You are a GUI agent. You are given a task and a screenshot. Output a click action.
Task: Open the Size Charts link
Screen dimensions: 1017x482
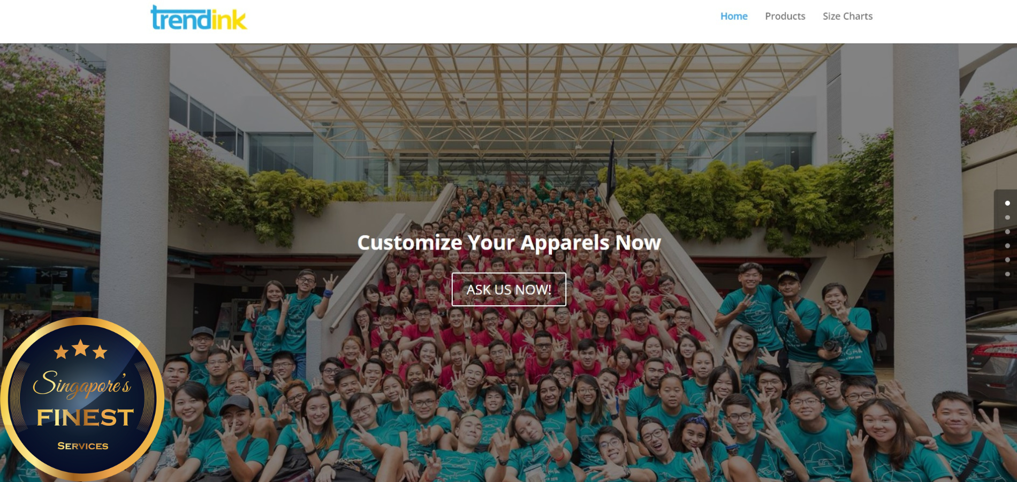pyautogui.click(x=847, y=16)
